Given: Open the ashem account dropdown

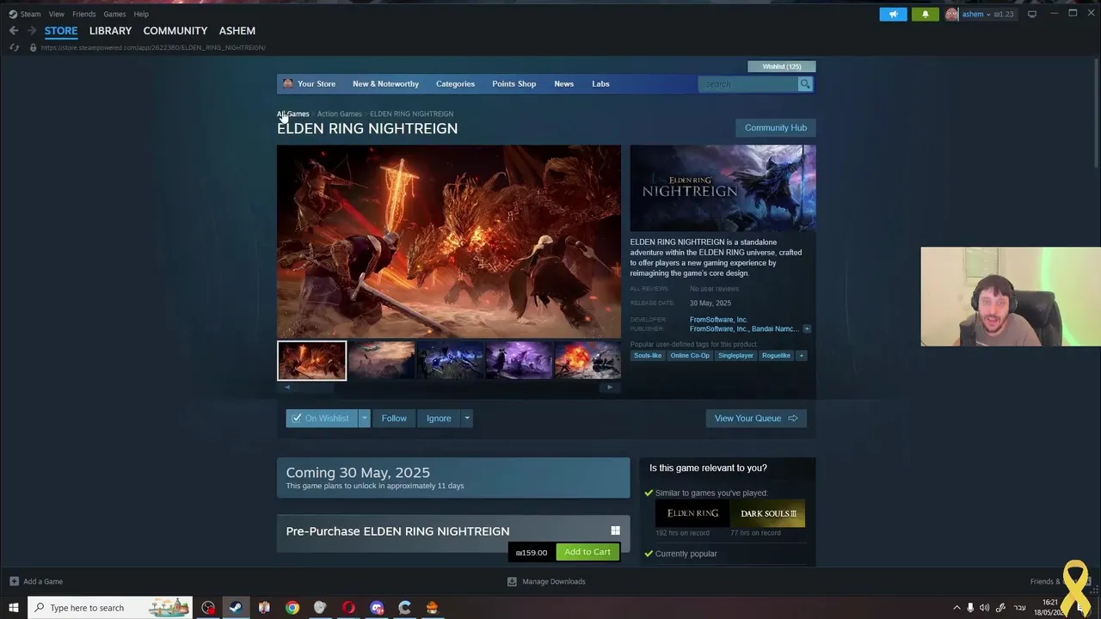Looking at the screenshot, I should pos(988,14).
